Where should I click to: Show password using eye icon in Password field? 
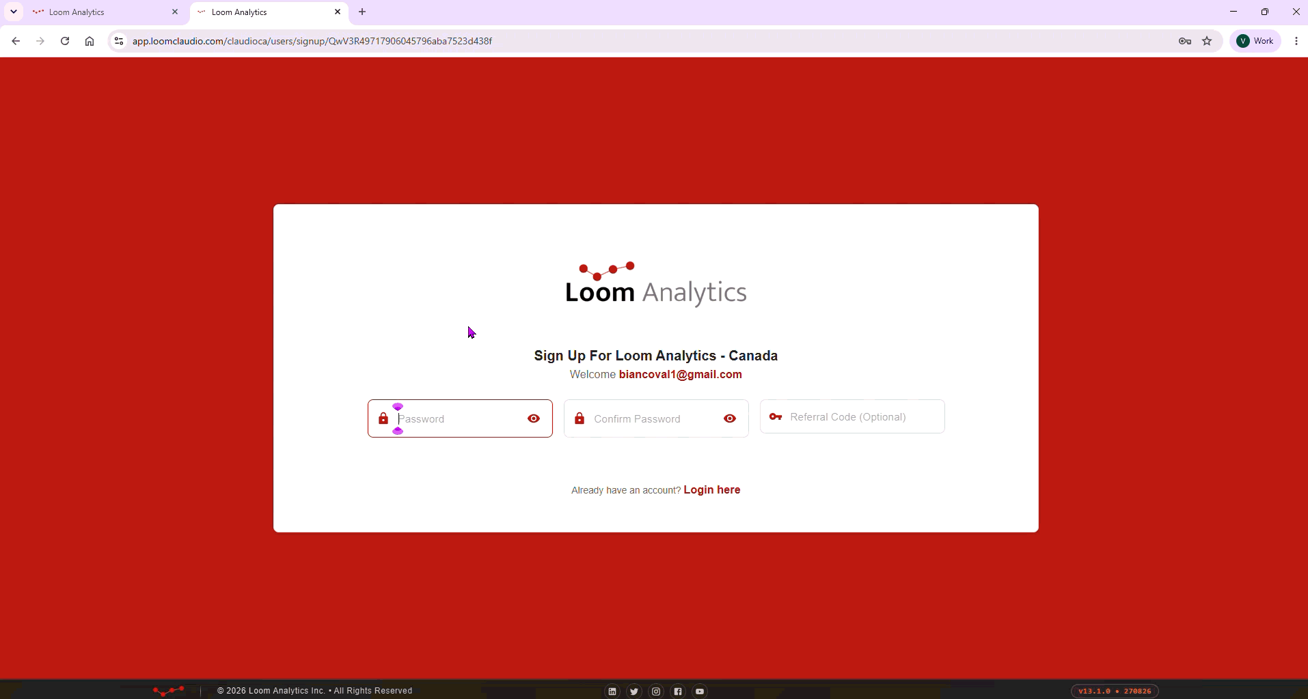coord(534,418)
